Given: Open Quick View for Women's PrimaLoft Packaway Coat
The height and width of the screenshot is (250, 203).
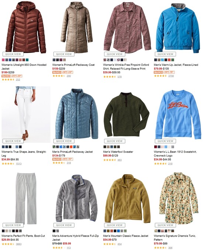Looking at the screenshot, I should (x=64, y=54).
